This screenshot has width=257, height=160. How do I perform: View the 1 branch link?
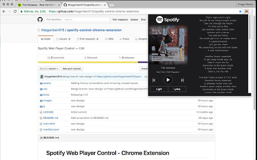(x=91, y=58)
